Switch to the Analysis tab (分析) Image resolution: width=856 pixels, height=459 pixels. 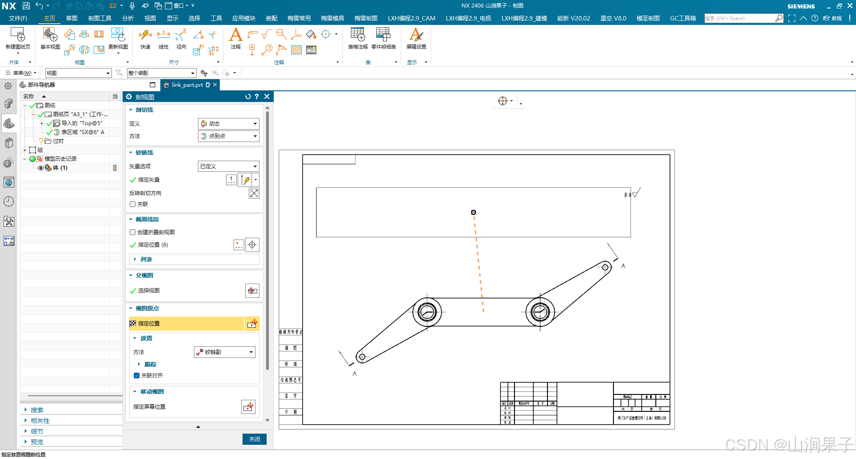click(x=128, y=18)
